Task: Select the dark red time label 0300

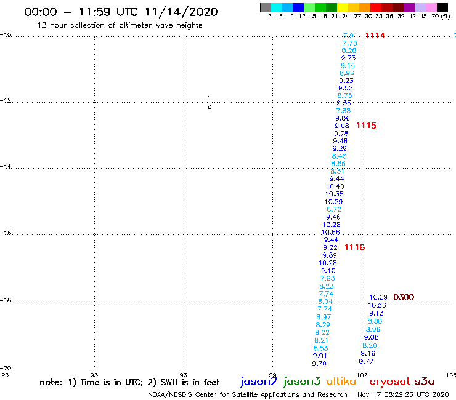Action: pyautogui.click(x=404, y=297)
